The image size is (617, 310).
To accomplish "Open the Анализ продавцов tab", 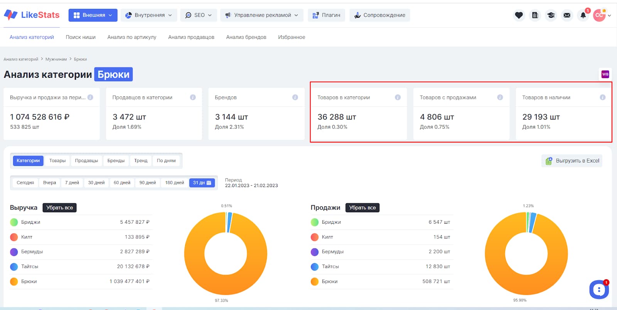I will pos(191,37).
